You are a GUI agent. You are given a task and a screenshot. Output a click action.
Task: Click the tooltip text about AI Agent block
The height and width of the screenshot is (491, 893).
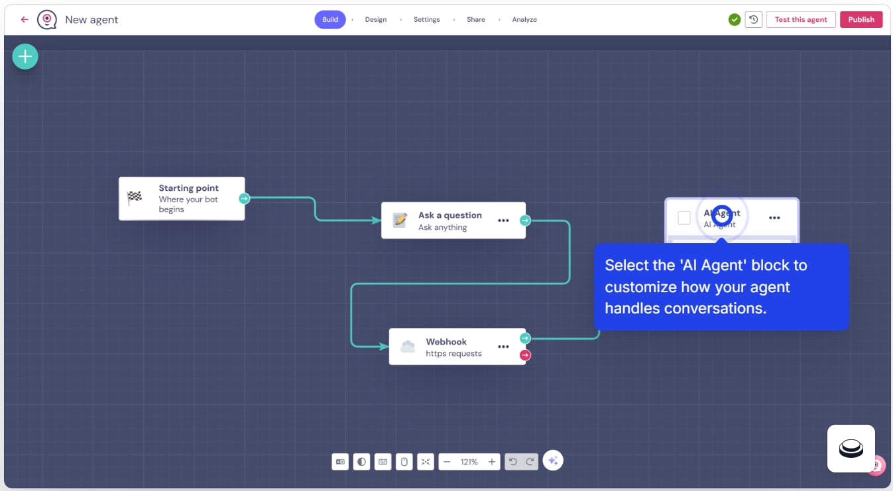tap(706, 287)
